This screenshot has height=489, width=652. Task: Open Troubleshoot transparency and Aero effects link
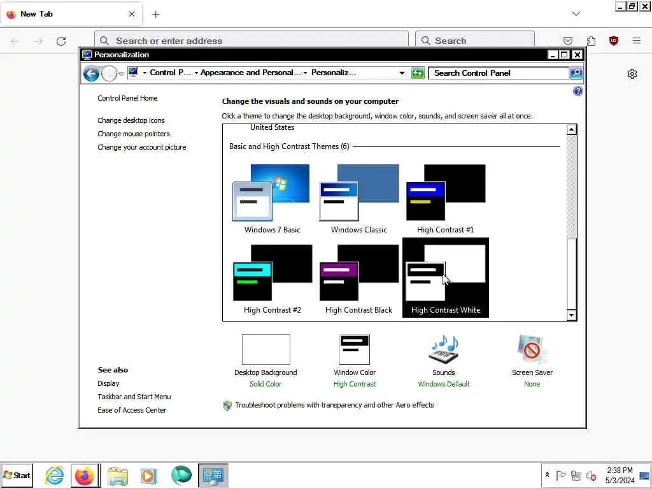(x=334, y=405)
